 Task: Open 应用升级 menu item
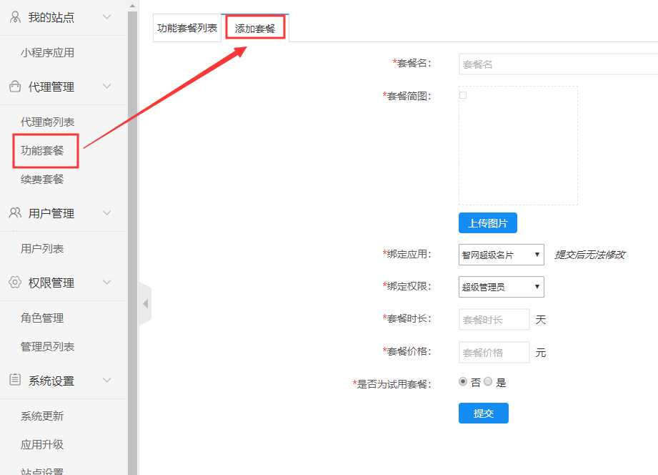click(42, 444)
